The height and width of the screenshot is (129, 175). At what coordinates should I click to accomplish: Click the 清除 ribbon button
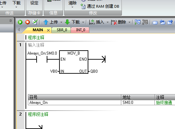pyautogui.click(x=73, y=4)
